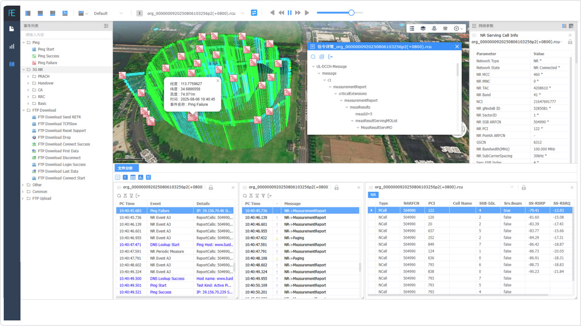This screenshot has height=326, width=581.
Task: Click the swap file button in toolbar
Action: [x=254, y=13]
